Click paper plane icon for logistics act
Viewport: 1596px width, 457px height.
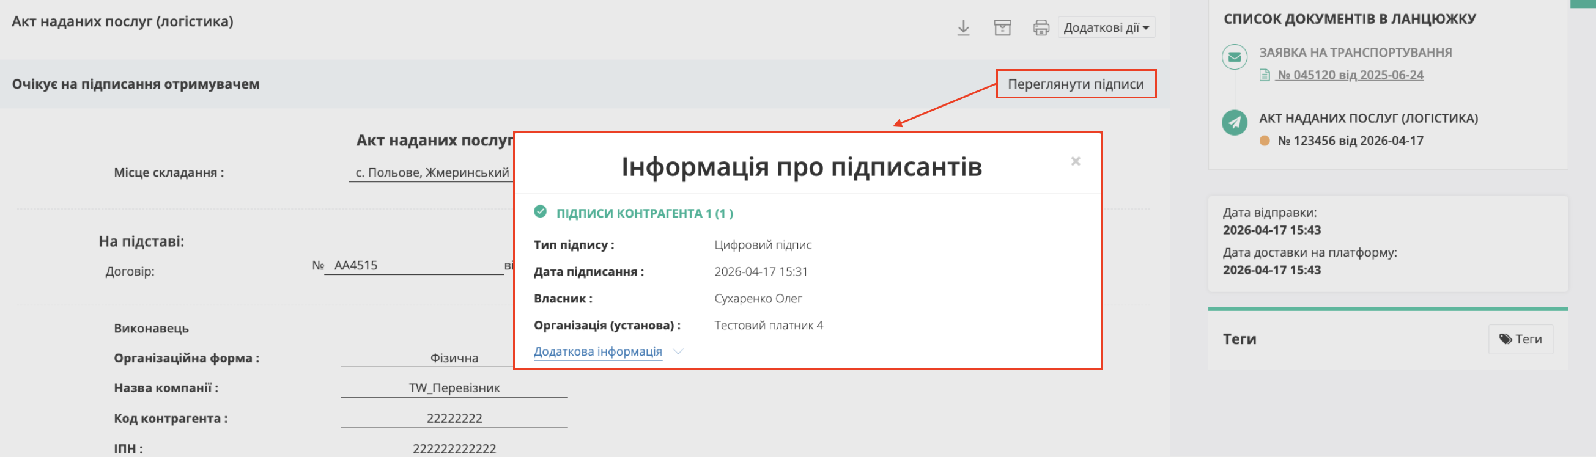point(1234,122)
